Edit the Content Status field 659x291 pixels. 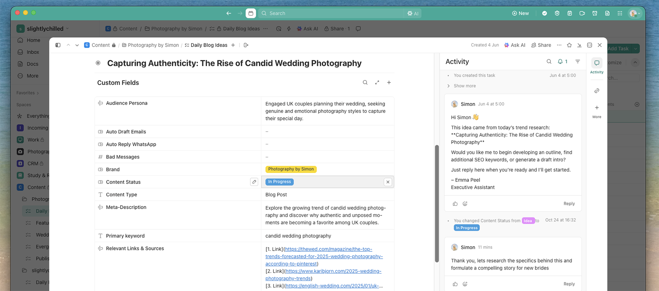tap(254, 182)
